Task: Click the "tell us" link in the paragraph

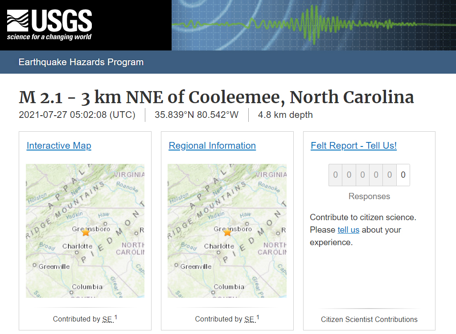Action: tap(348, 230)
